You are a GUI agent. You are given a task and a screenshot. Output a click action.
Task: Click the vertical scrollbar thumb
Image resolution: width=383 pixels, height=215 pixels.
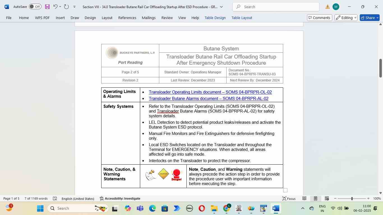tap(380, 68)
